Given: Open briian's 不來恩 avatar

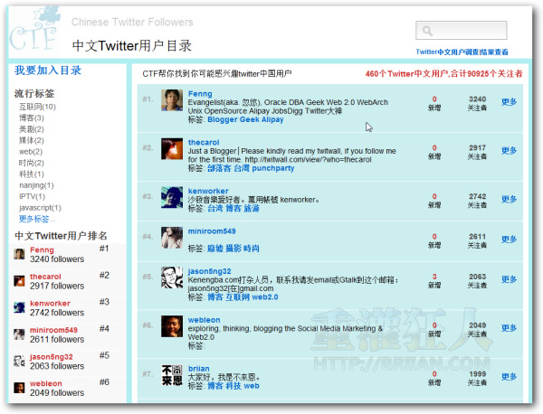Looking at the screenshot, I should pos(172,375).
